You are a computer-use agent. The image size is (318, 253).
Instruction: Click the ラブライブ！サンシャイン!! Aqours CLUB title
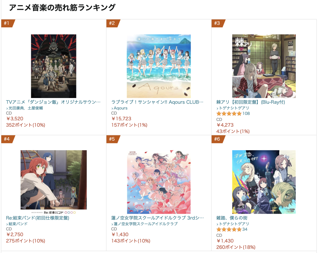click(x=157, y=102)
